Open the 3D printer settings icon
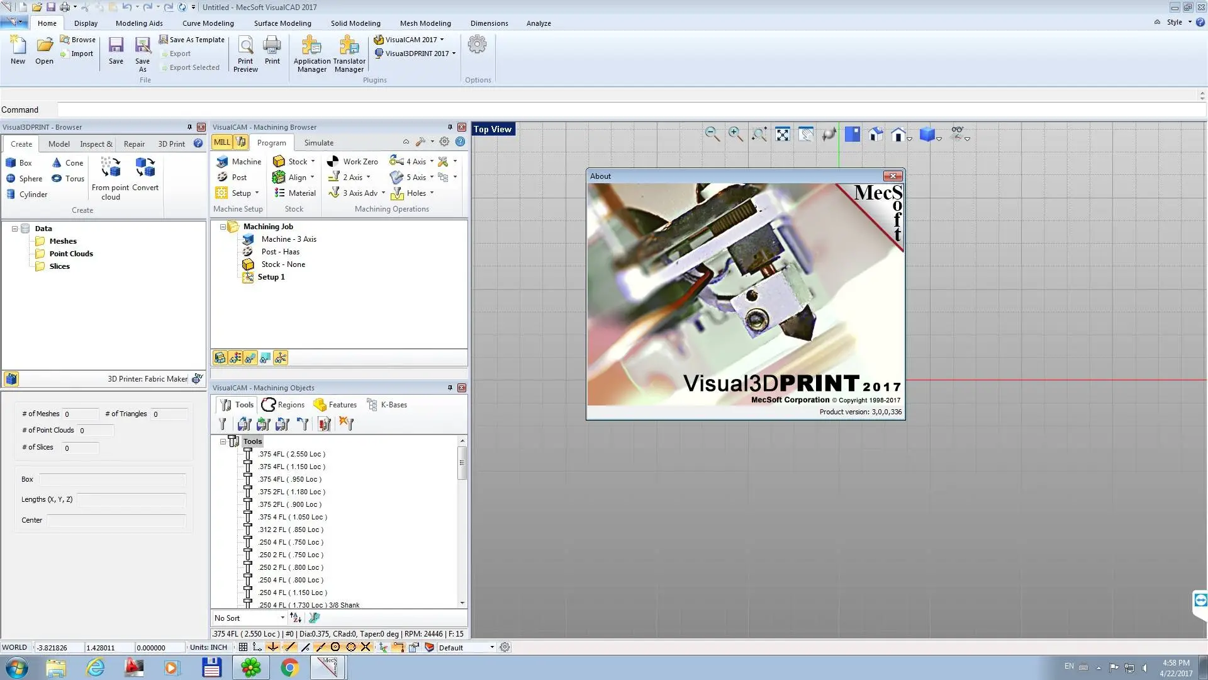This screenshot has height=680, width=1208. [197, 378]
